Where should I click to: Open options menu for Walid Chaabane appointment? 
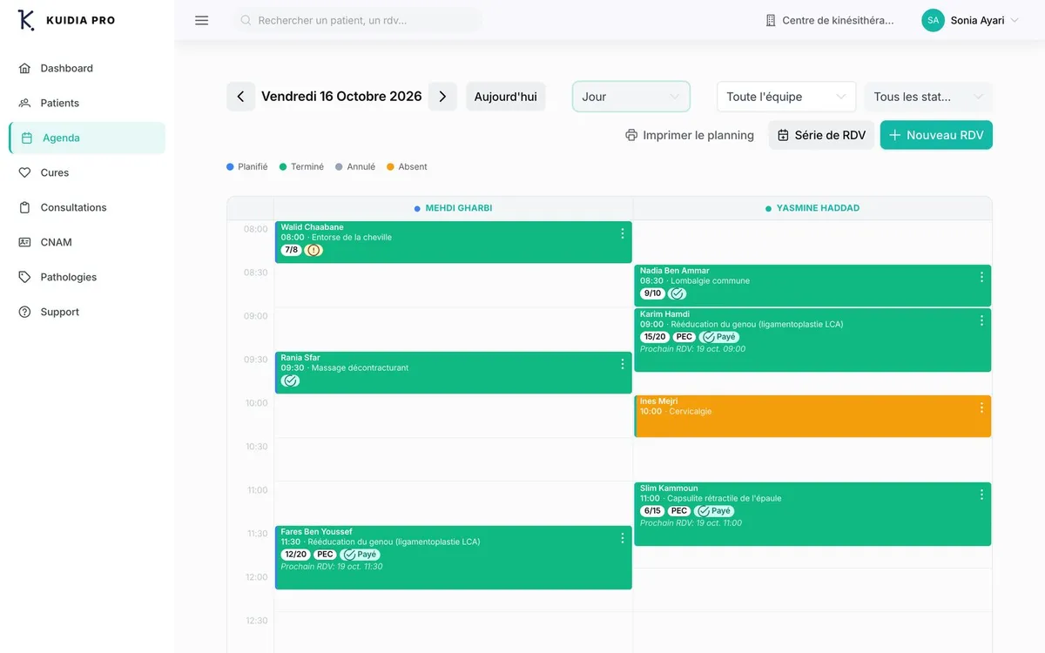pyautogui.click(x=622, y=233)
